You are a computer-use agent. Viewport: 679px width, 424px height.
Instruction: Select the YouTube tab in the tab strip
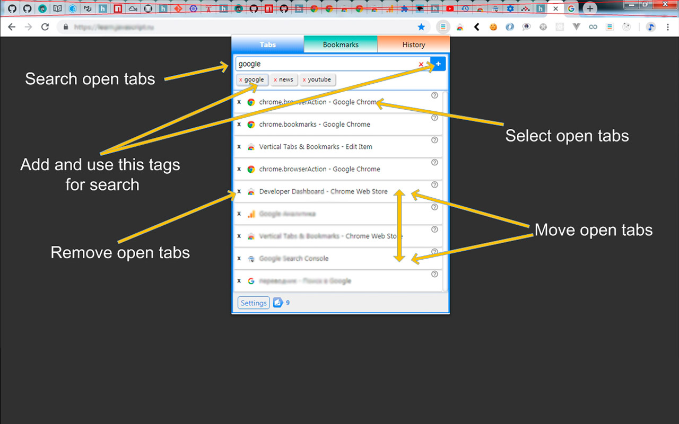coord(450,8)
